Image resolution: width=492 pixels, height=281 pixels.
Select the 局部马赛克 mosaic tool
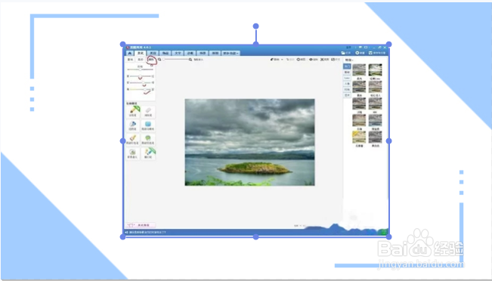point(148,125)
